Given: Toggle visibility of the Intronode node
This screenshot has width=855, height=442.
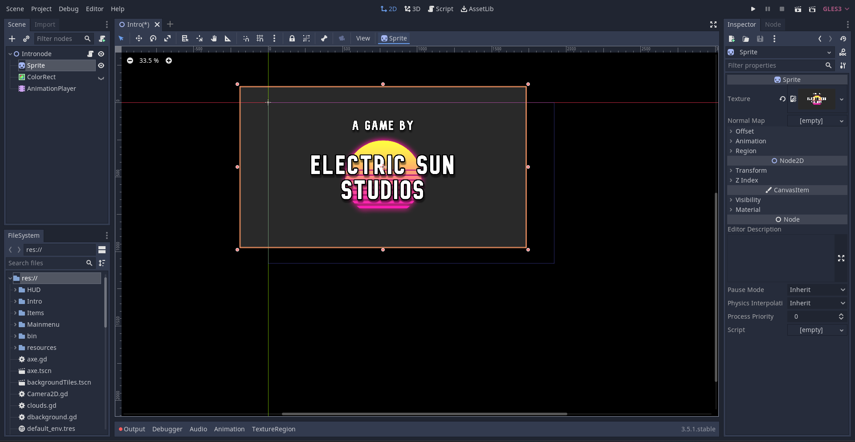Looking at the screenshot, I should [101, 54].
